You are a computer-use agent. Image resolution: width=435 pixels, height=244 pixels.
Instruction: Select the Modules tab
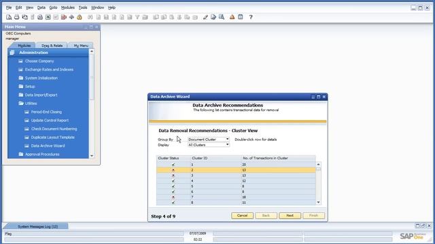[x=24, y=45]
